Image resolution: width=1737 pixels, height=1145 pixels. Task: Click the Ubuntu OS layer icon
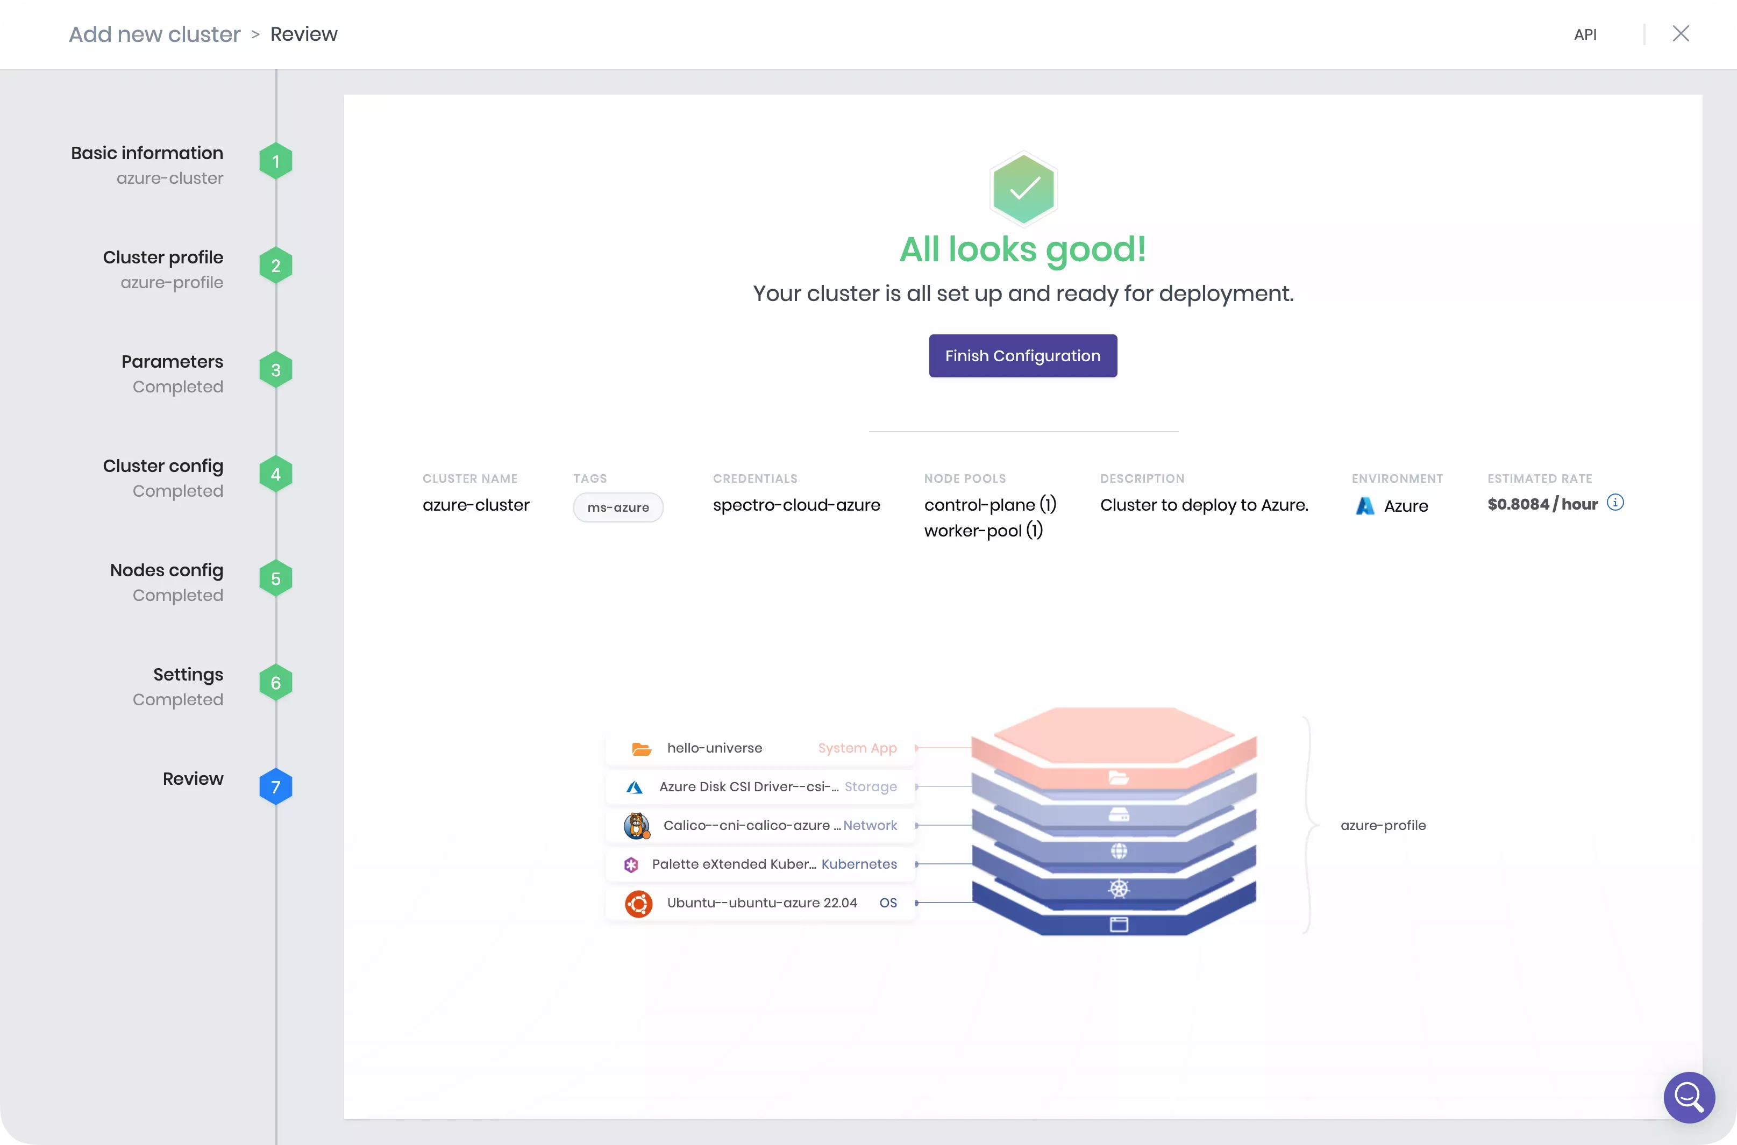click(638, 902)
